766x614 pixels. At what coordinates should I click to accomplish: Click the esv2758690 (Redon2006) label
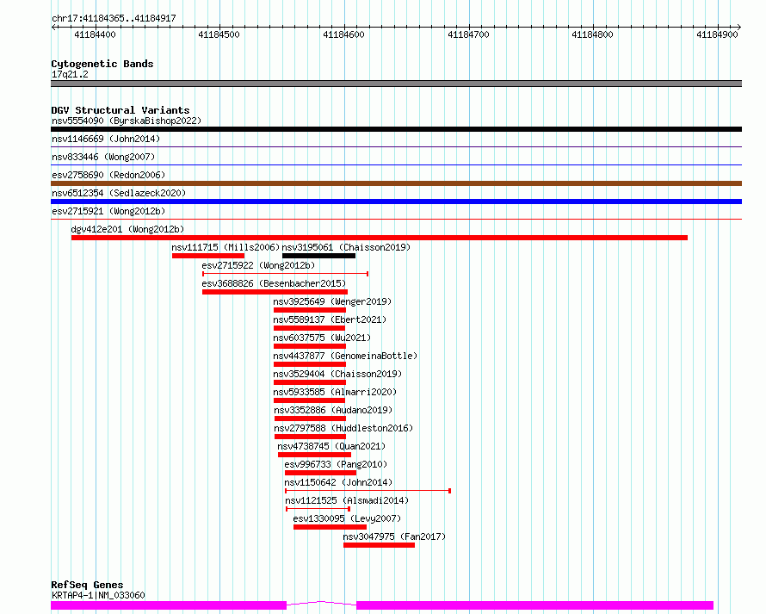tap(108, 175)
